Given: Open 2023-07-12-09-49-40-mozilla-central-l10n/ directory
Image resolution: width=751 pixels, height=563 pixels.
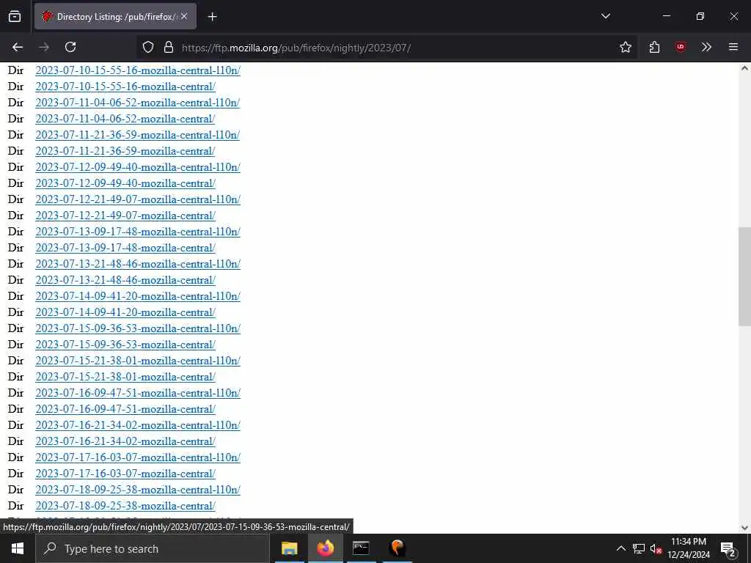Looking at the screenshot, I should point(138,167).
